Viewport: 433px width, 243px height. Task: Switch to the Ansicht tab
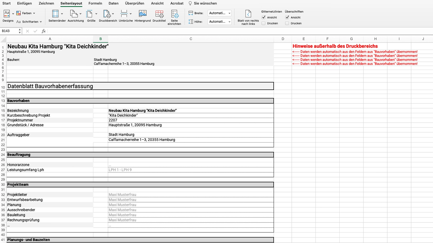(x=157, y=3)
